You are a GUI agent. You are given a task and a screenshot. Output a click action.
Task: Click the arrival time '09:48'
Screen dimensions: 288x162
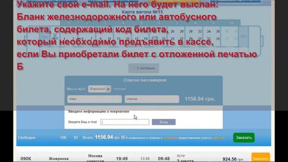click(164, 159)
